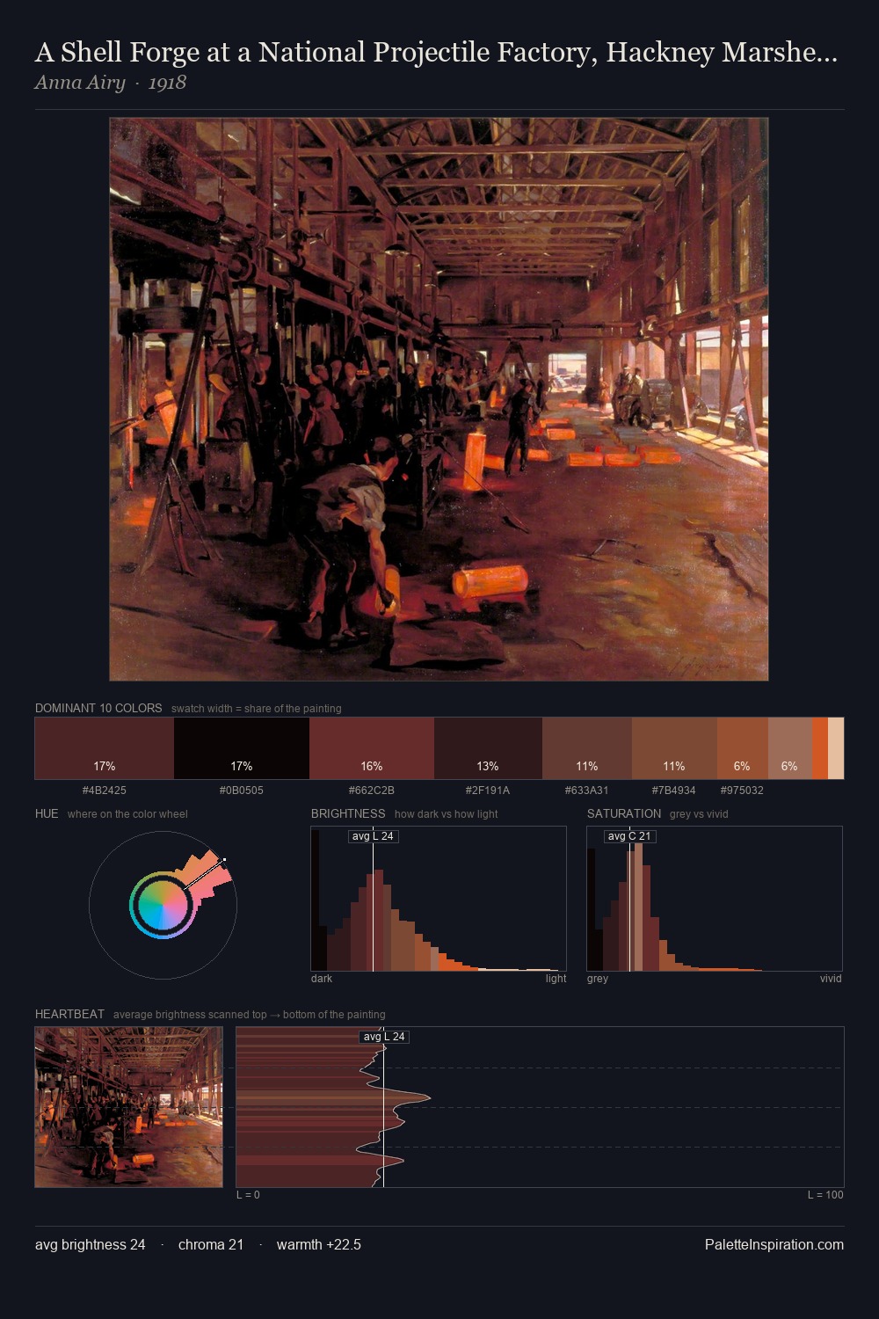This screenshot has height=1319, width=879.
Task: Open the main Shell Forge painting image
Action: click(439, 399)
